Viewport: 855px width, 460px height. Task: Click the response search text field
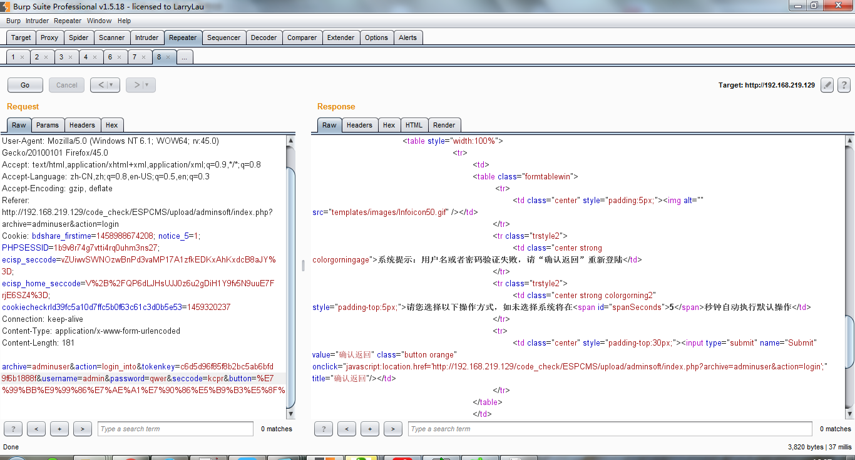pos(610,429)
